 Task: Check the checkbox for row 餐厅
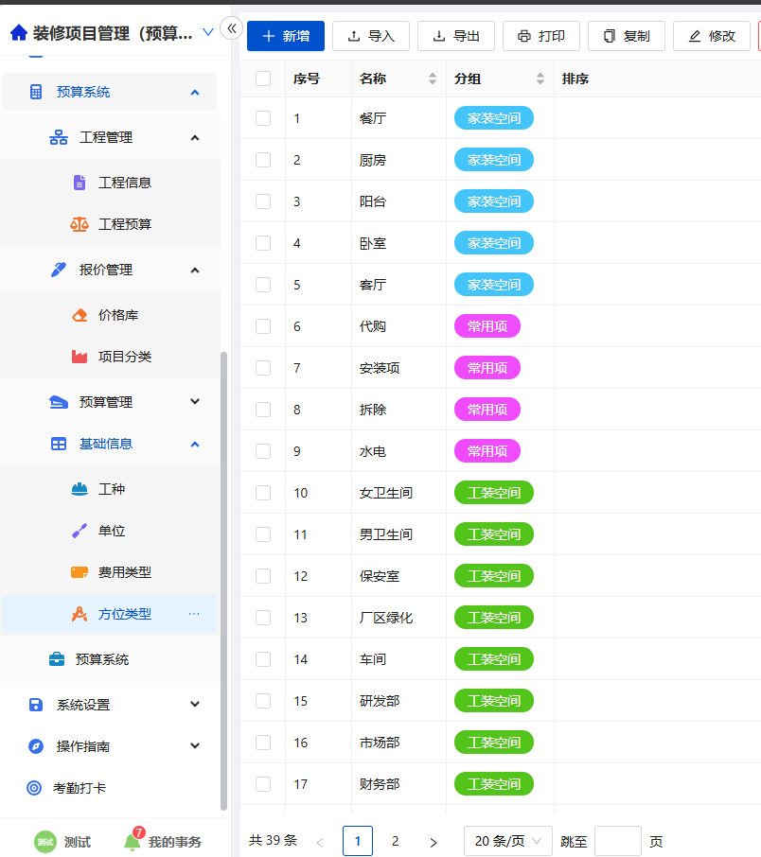tap(262, 118)
